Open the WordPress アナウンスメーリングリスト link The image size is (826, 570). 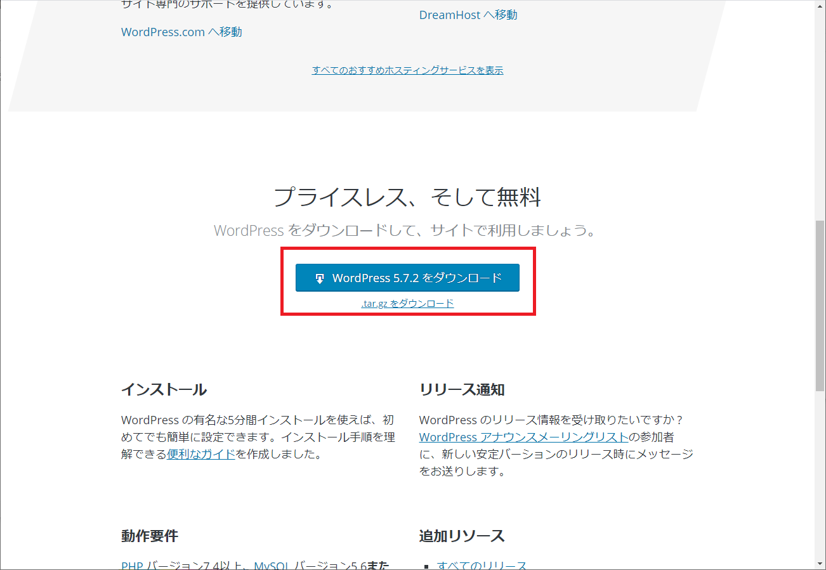[524, 437]
